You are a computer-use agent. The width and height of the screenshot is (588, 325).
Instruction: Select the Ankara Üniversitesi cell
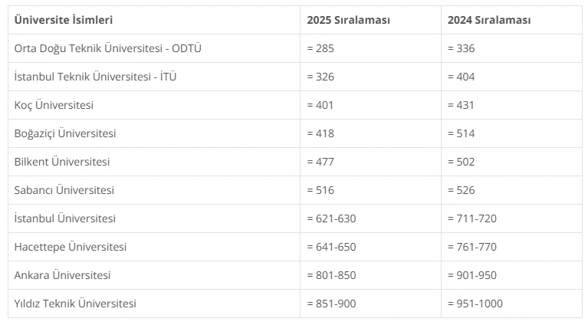[x=63, y=275]
